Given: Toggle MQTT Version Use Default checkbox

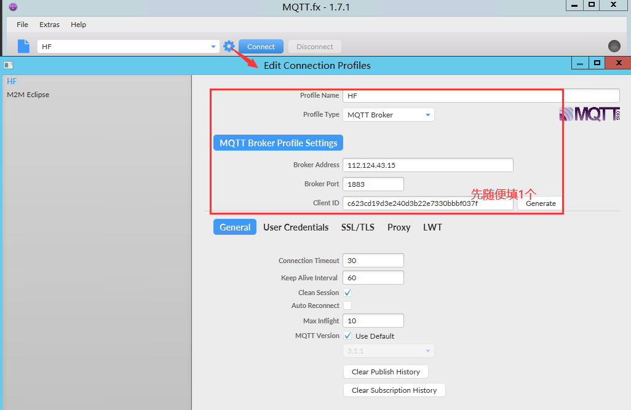Looking at the screenshot, I should (347, 336).
